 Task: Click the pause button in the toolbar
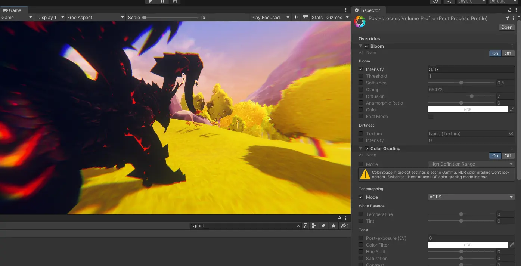[163, 1]
